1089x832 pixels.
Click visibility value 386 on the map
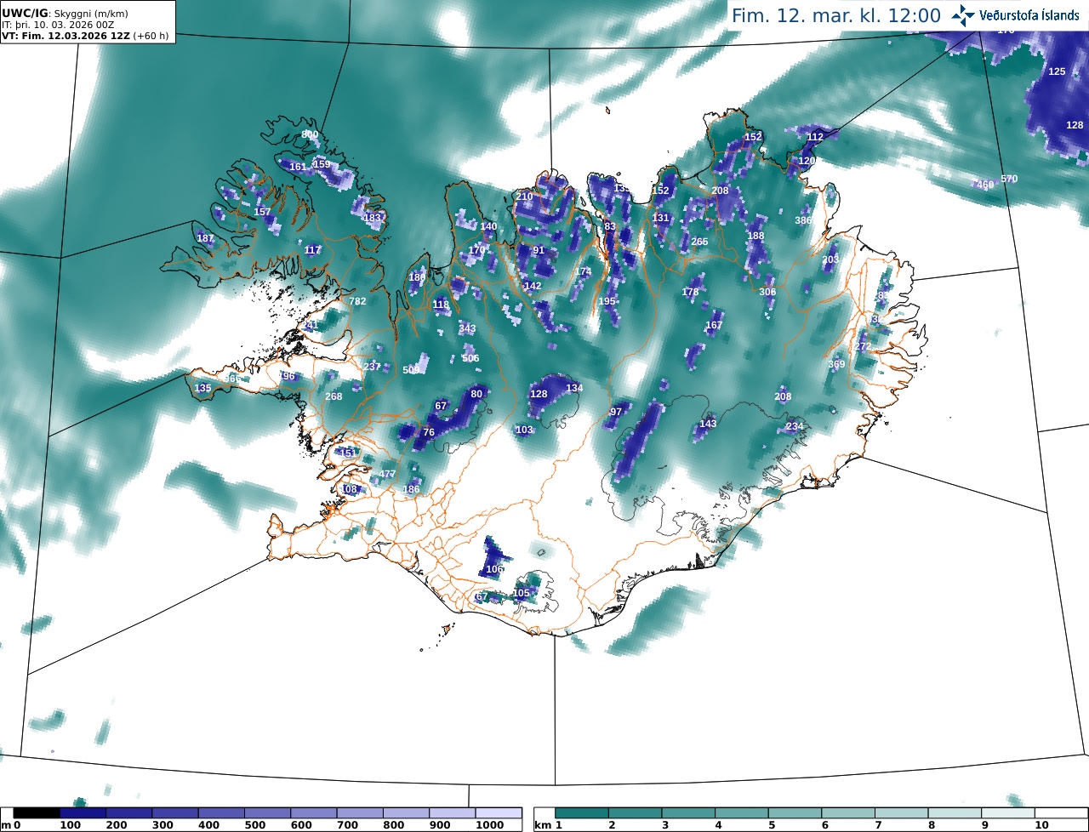(803, 220)
